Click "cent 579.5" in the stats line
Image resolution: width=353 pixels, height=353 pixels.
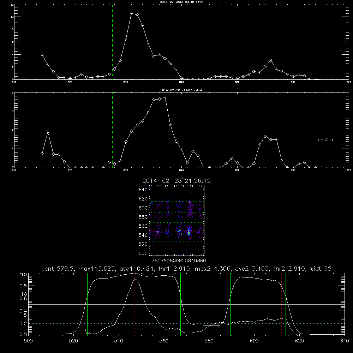[x=58, y=269]
